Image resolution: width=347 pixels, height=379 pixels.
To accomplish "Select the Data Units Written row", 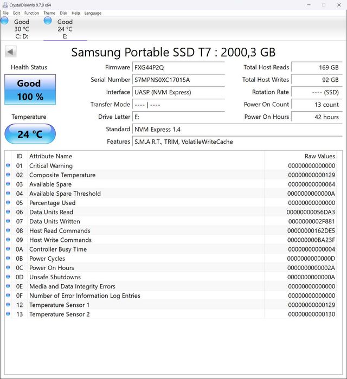I will click(x=171, y=221).
